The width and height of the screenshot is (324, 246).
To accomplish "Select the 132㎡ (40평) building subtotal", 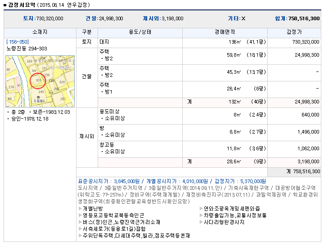I will tap(225, 103).
